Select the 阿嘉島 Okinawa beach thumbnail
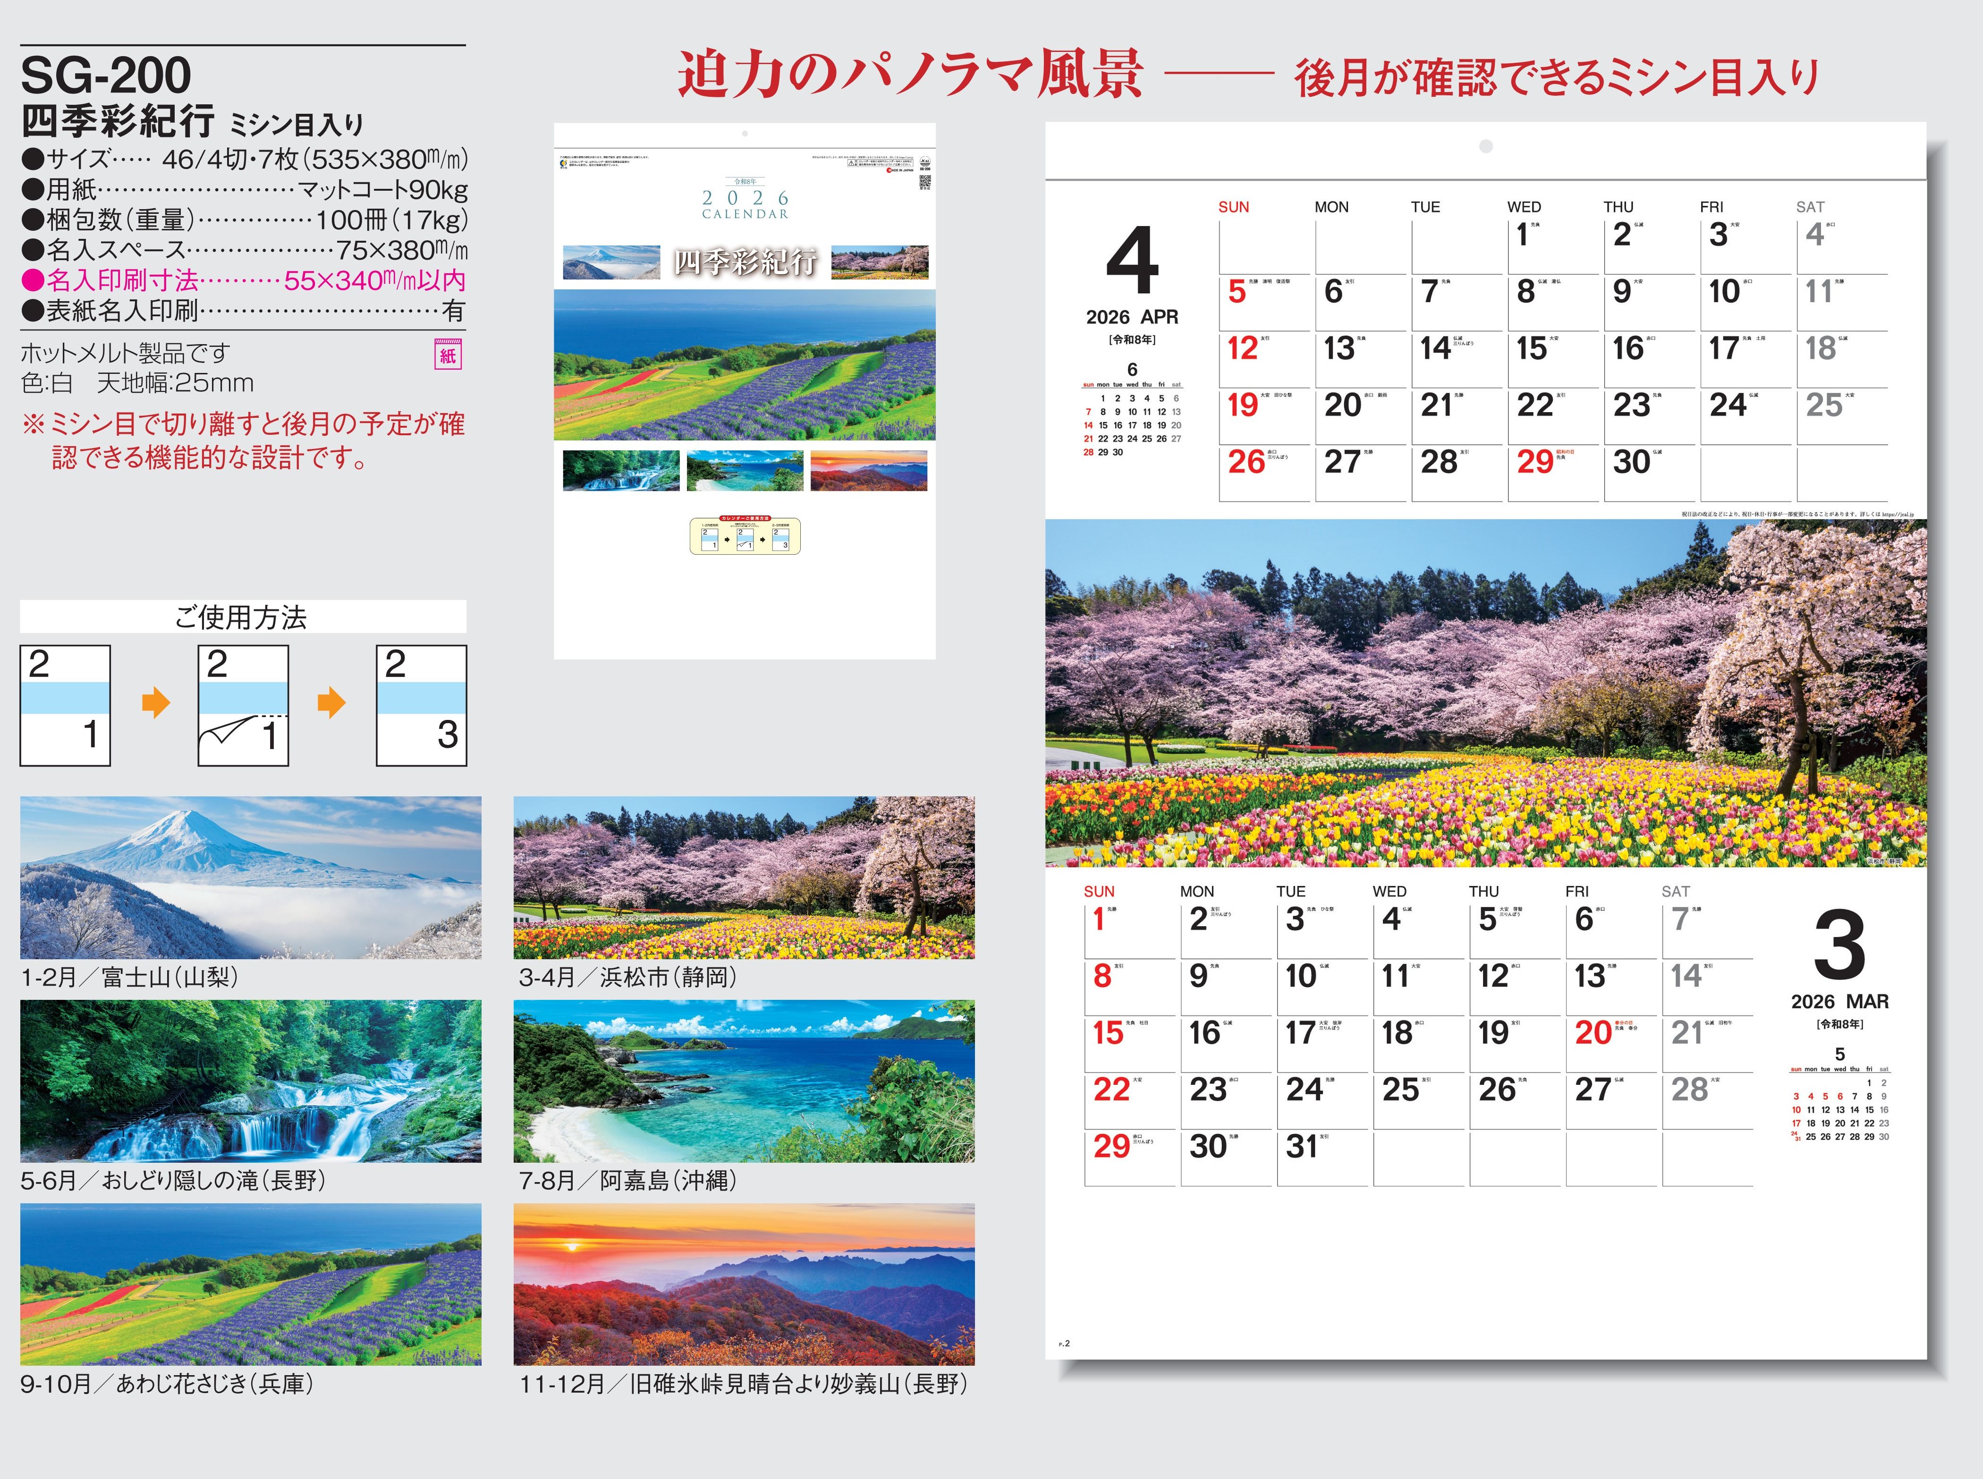This screenshot has height=1479, width=1983. (744, 1081)
